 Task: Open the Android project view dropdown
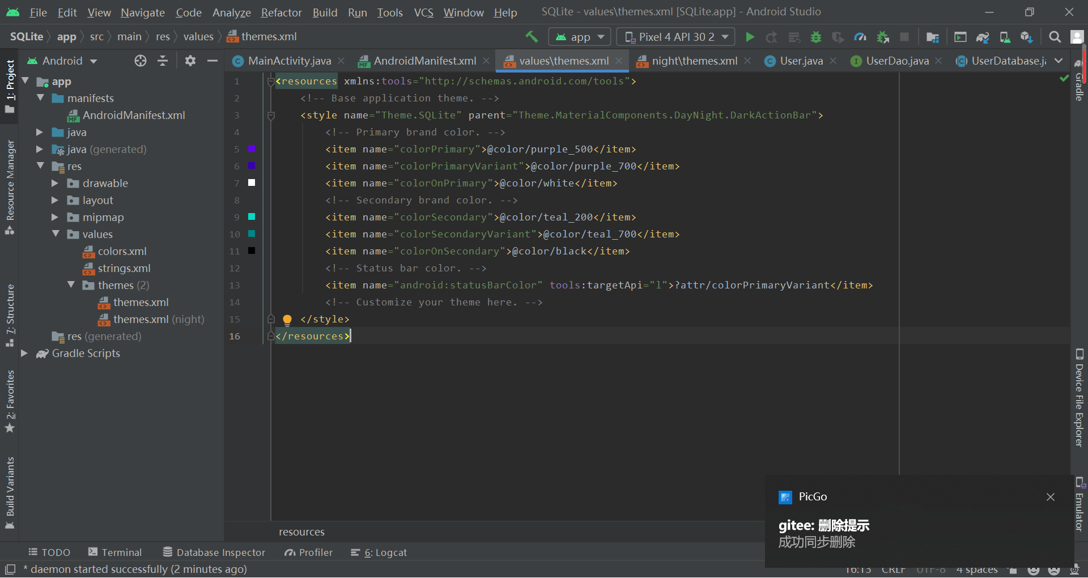pos(62,61)
